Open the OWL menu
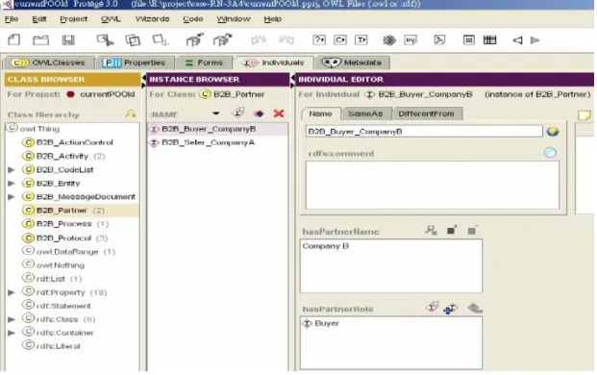Image resolution: width=597 pixels, height=375 pixels. 111,19
